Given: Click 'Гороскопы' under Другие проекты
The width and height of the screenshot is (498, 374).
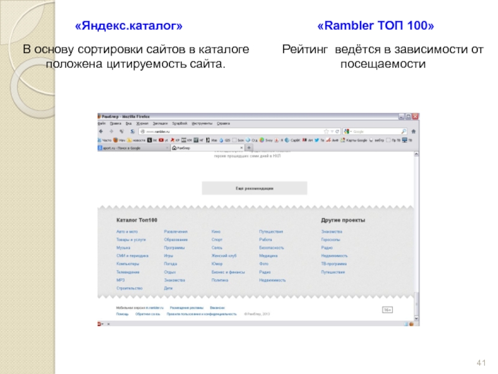Looking at the screenshot, I should point(331,239).
